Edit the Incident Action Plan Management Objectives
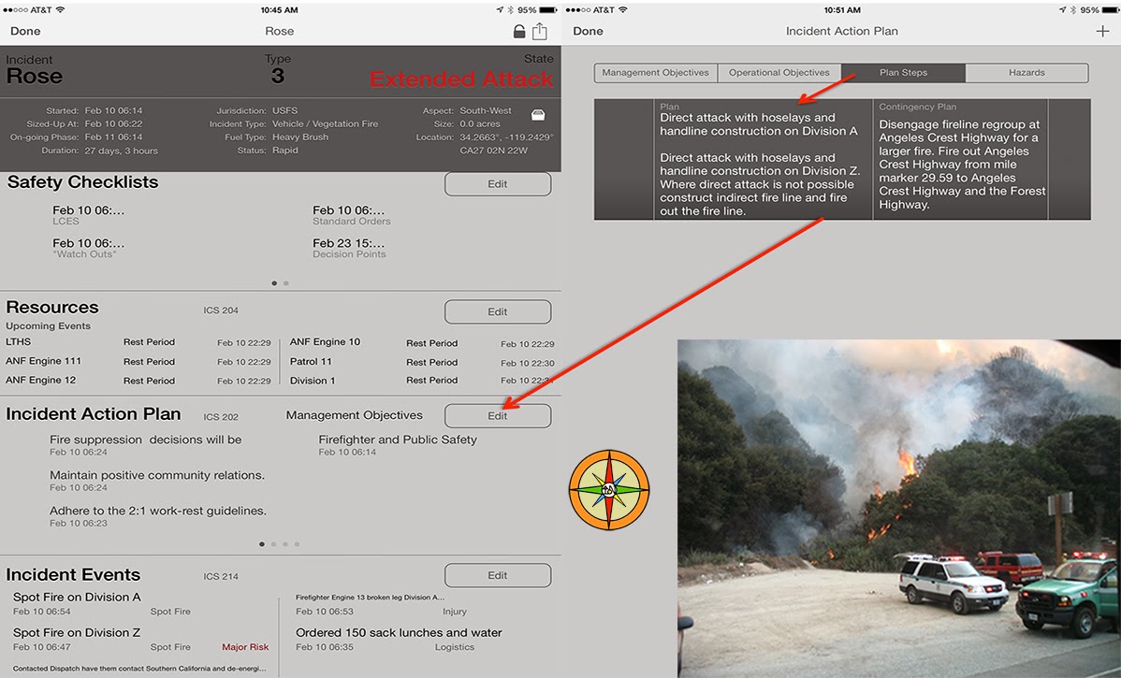Screen dimensions: 1121x678 pyautogui.click(x=497, y=415)
